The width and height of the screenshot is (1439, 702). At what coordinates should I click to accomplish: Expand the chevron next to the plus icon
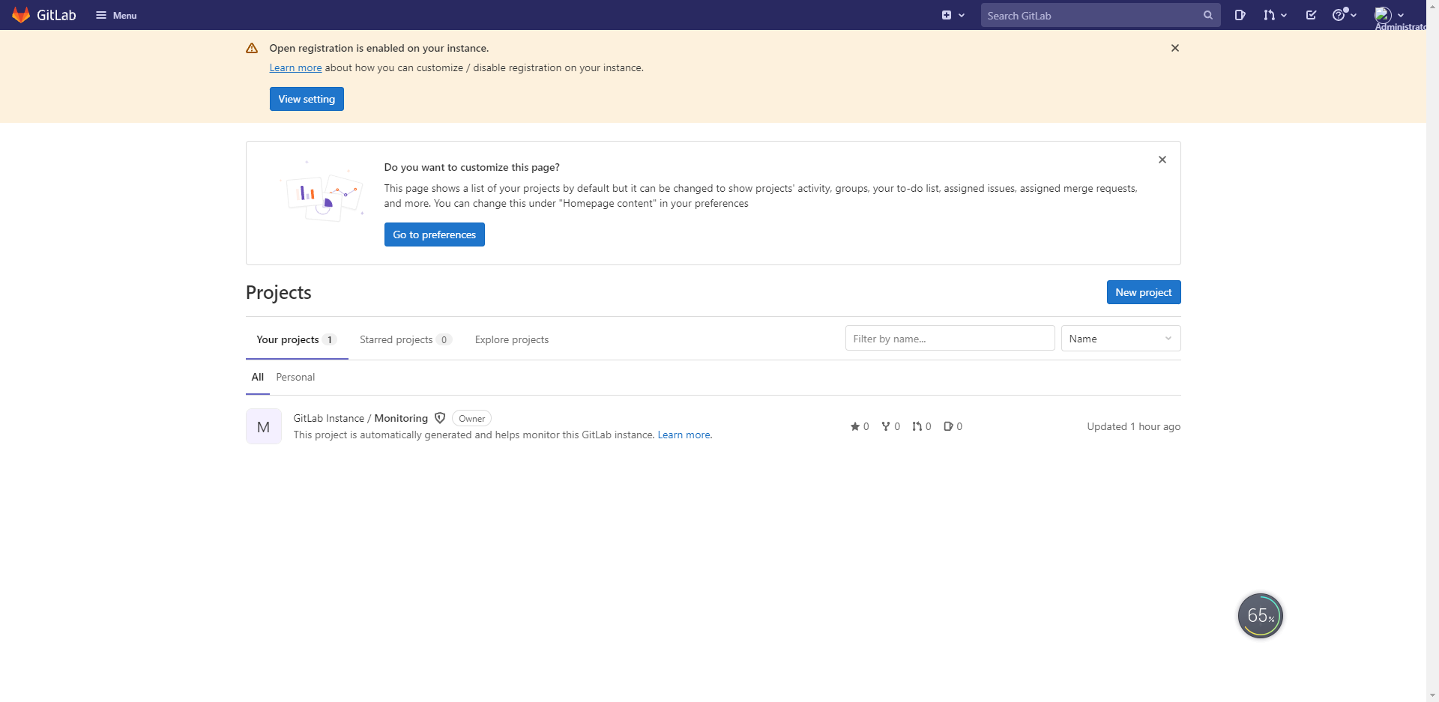(x=961, y=14)
